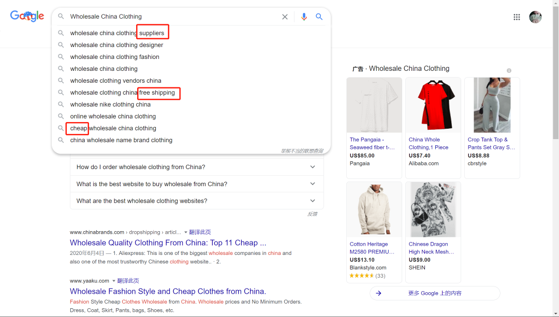This screenshot has width=559, height=317.
Task: Click the Alibaba.com seller name
Action: (x=423, y=163)
